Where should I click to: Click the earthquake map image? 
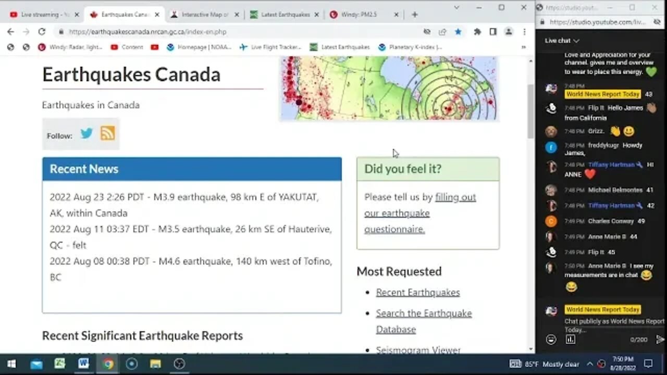coord(389,89)
